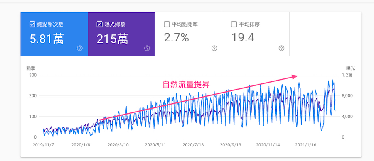Click the 200 clicks axis value
The width and height of the screenshot is (374, 161).
point(33,96)
